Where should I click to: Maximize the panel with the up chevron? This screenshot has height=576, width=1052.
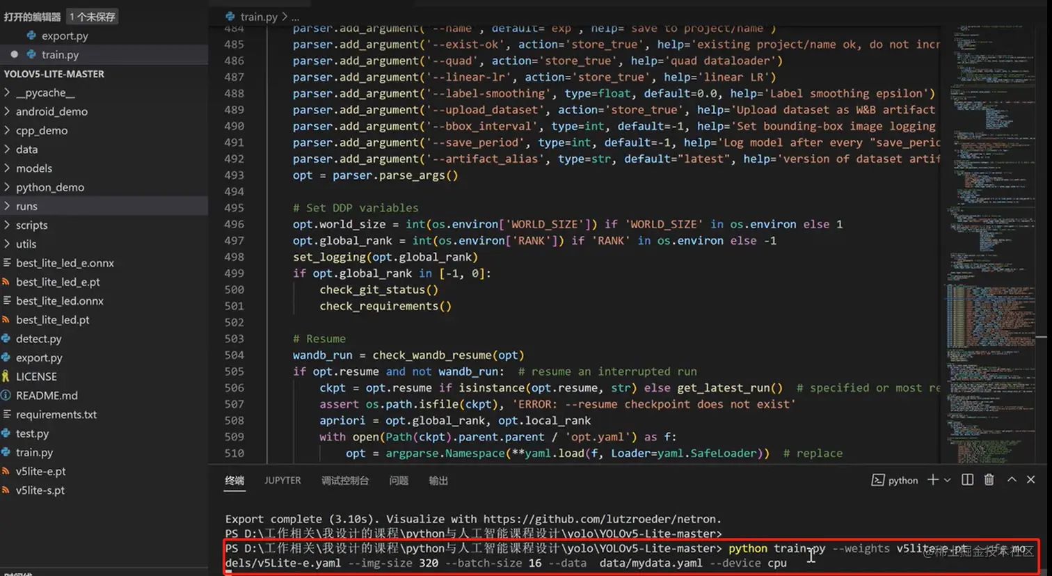click(x=1012, y=480)
